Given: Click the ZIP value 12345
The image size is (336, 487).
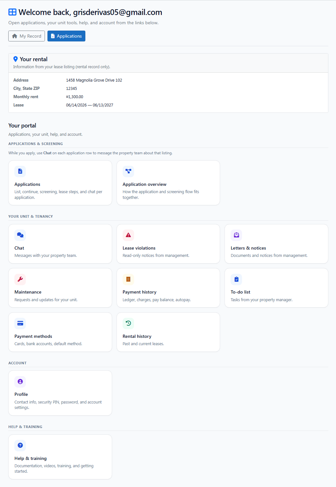Looking at the screenshot, I should [x=71, y=88].
